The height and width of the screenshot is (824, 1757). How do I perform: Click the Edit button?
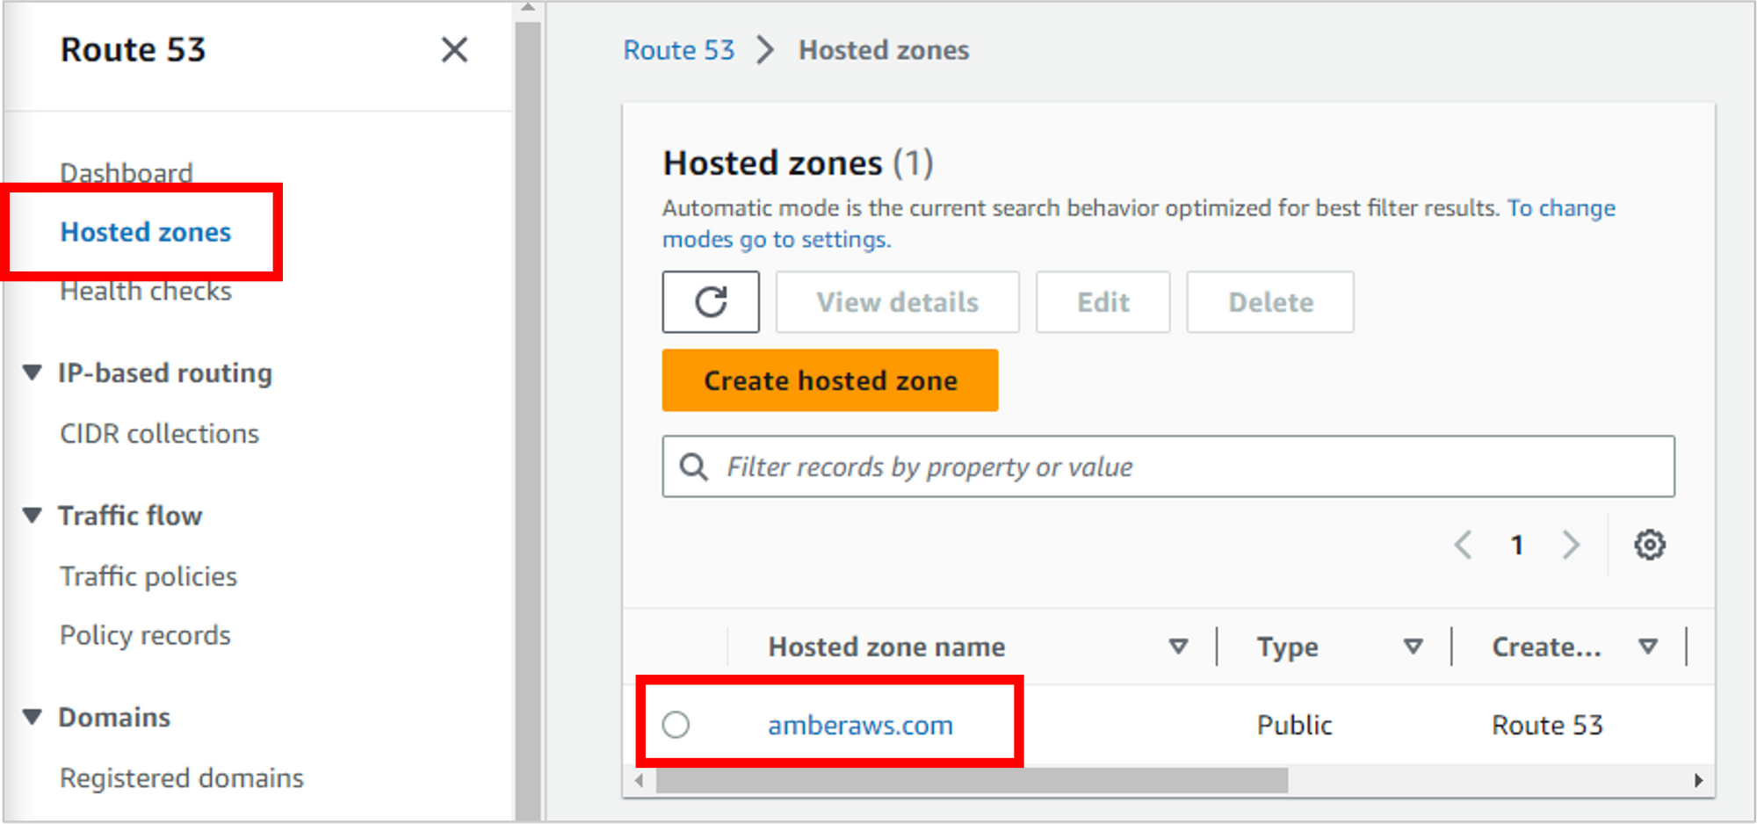click(x=1103, y=302)
